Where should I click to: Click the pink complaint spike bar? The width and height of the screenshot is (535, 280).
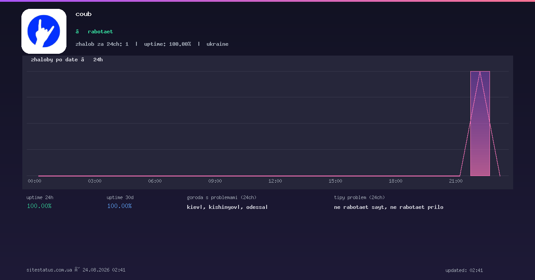[480, 124]
